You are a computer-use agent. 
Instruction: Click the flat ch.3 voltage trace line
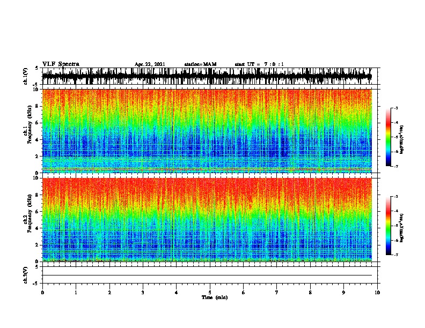tap(207, 275)
